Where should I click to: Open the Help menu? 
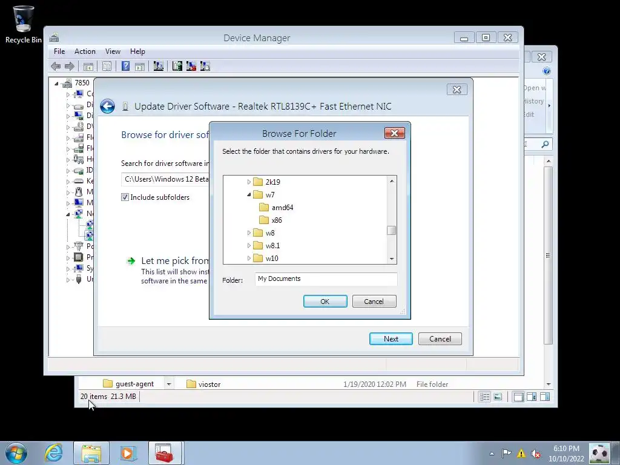coord(137,51)
